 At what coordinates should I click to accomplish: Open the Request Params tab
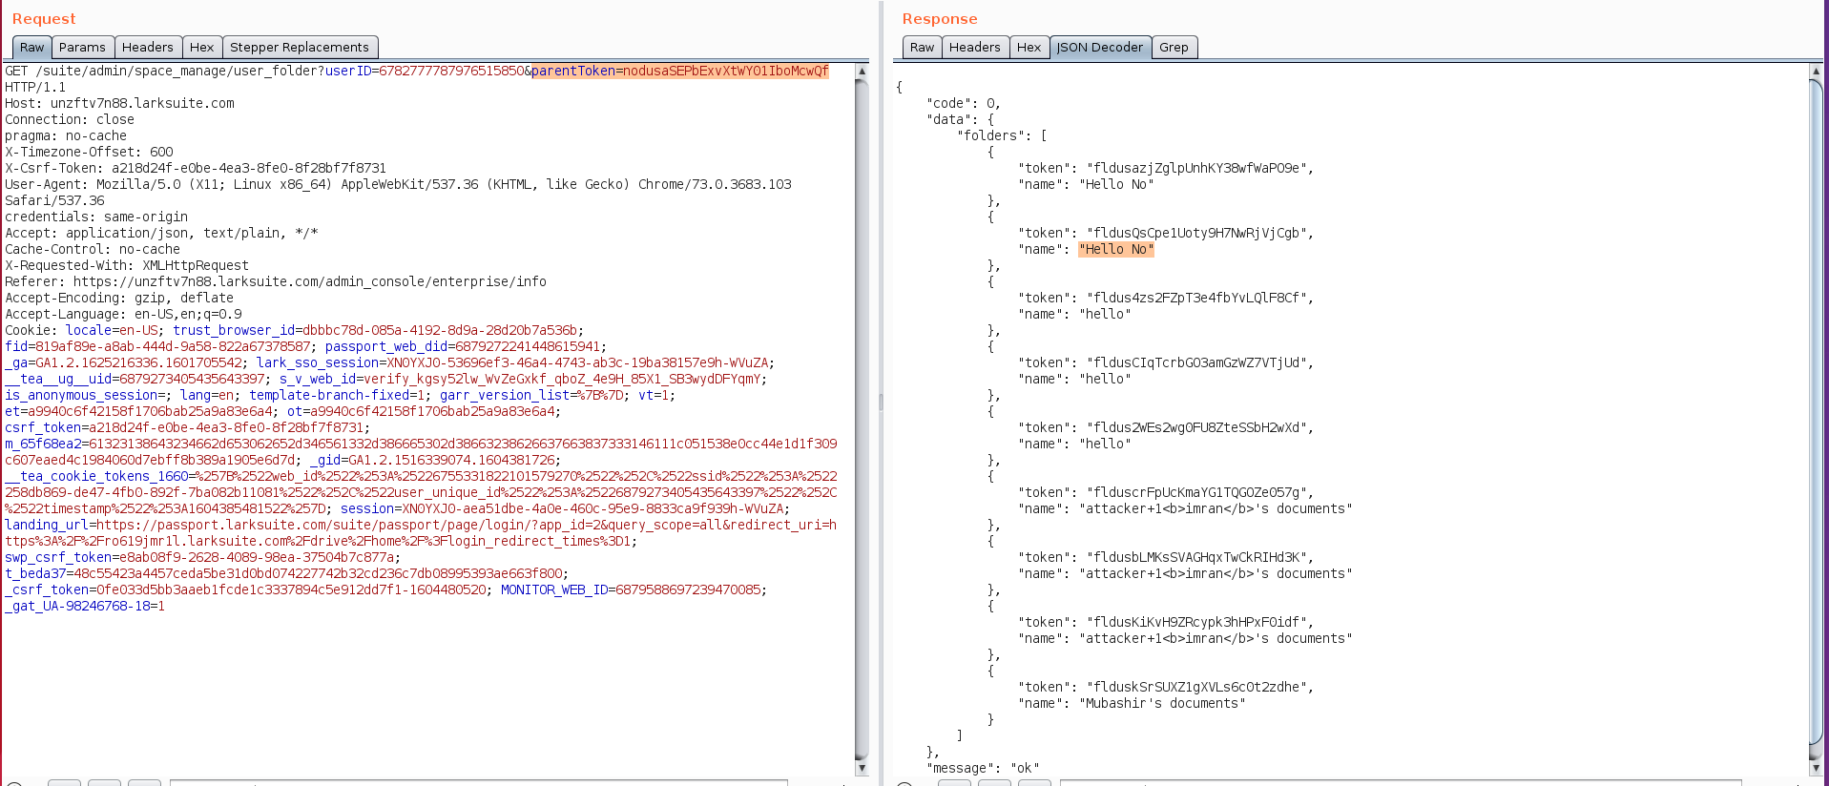click(x=82, y=48)
